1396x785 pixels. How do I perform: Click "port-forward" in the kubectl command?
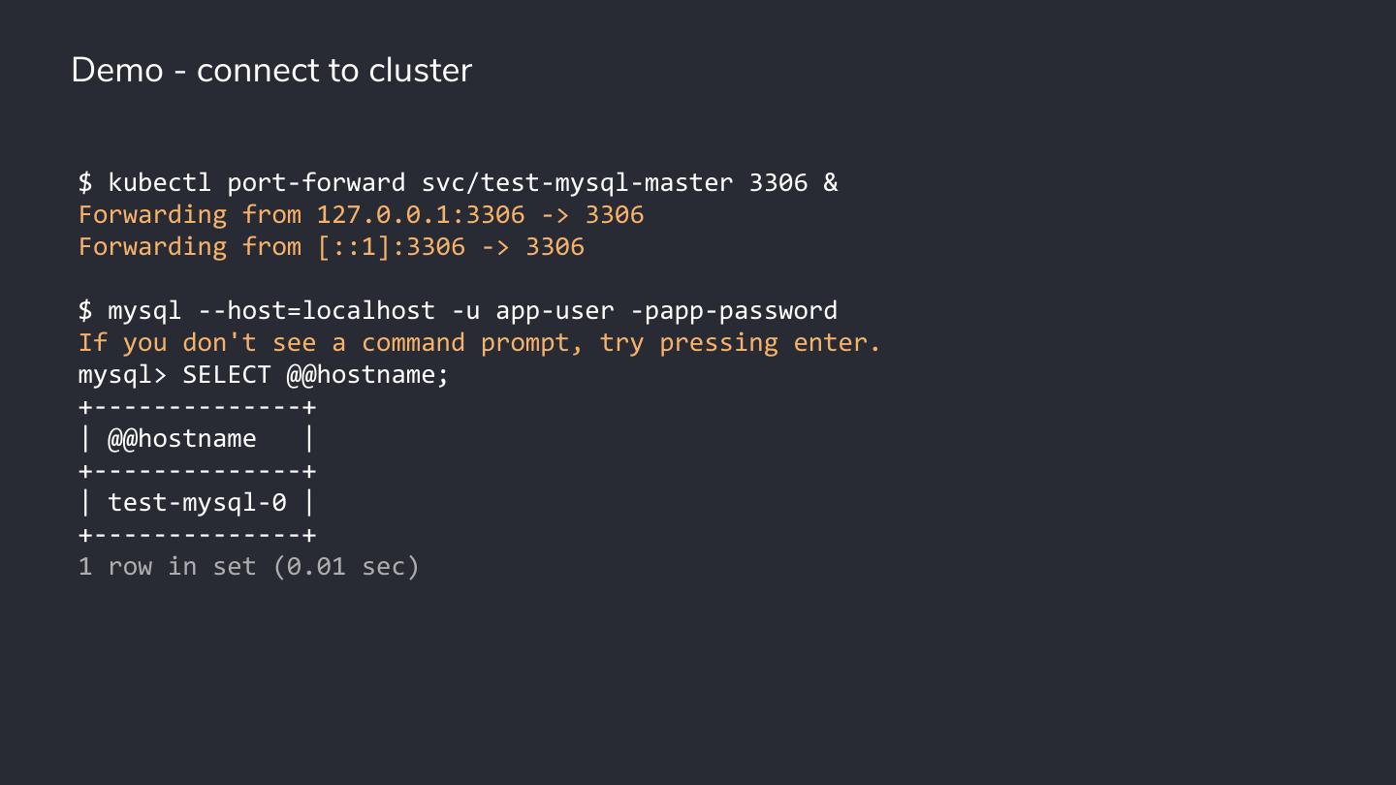coord(316,182)
